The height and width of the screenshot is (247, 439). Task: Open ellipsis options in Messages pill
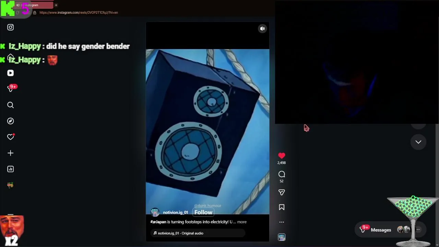[418, 230]
